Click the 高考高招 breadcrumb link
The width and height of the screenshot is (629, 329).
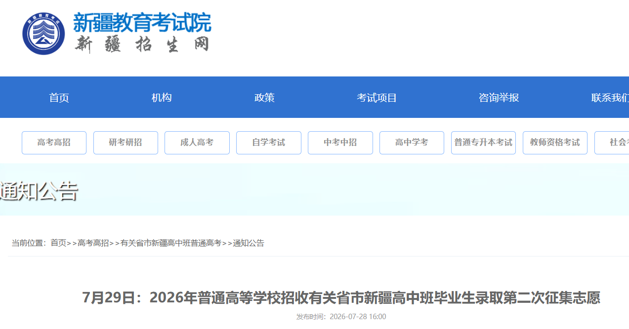coord(93,243)
